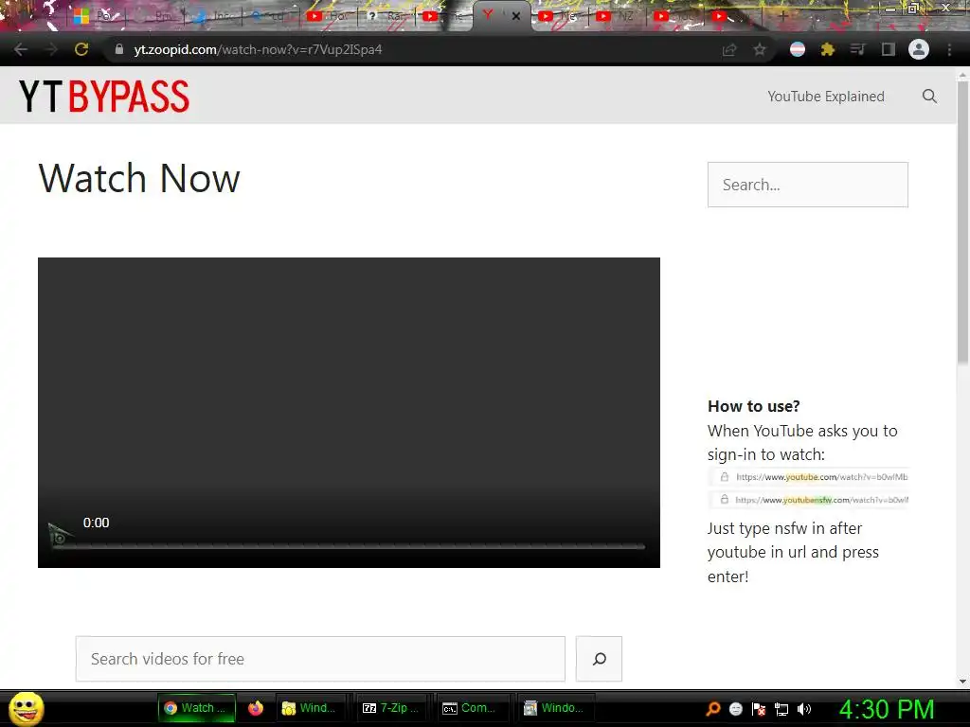Open the smiley face Start button
Viewport: 970px width, 727px height.
click(x=27, y=708)
